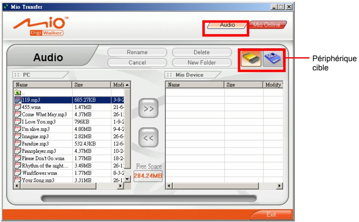The width and height of the screenshot is (359, 222).
Task: Select the flash memory target device icon
Action: pyautogui.click(x=251, y=58)
